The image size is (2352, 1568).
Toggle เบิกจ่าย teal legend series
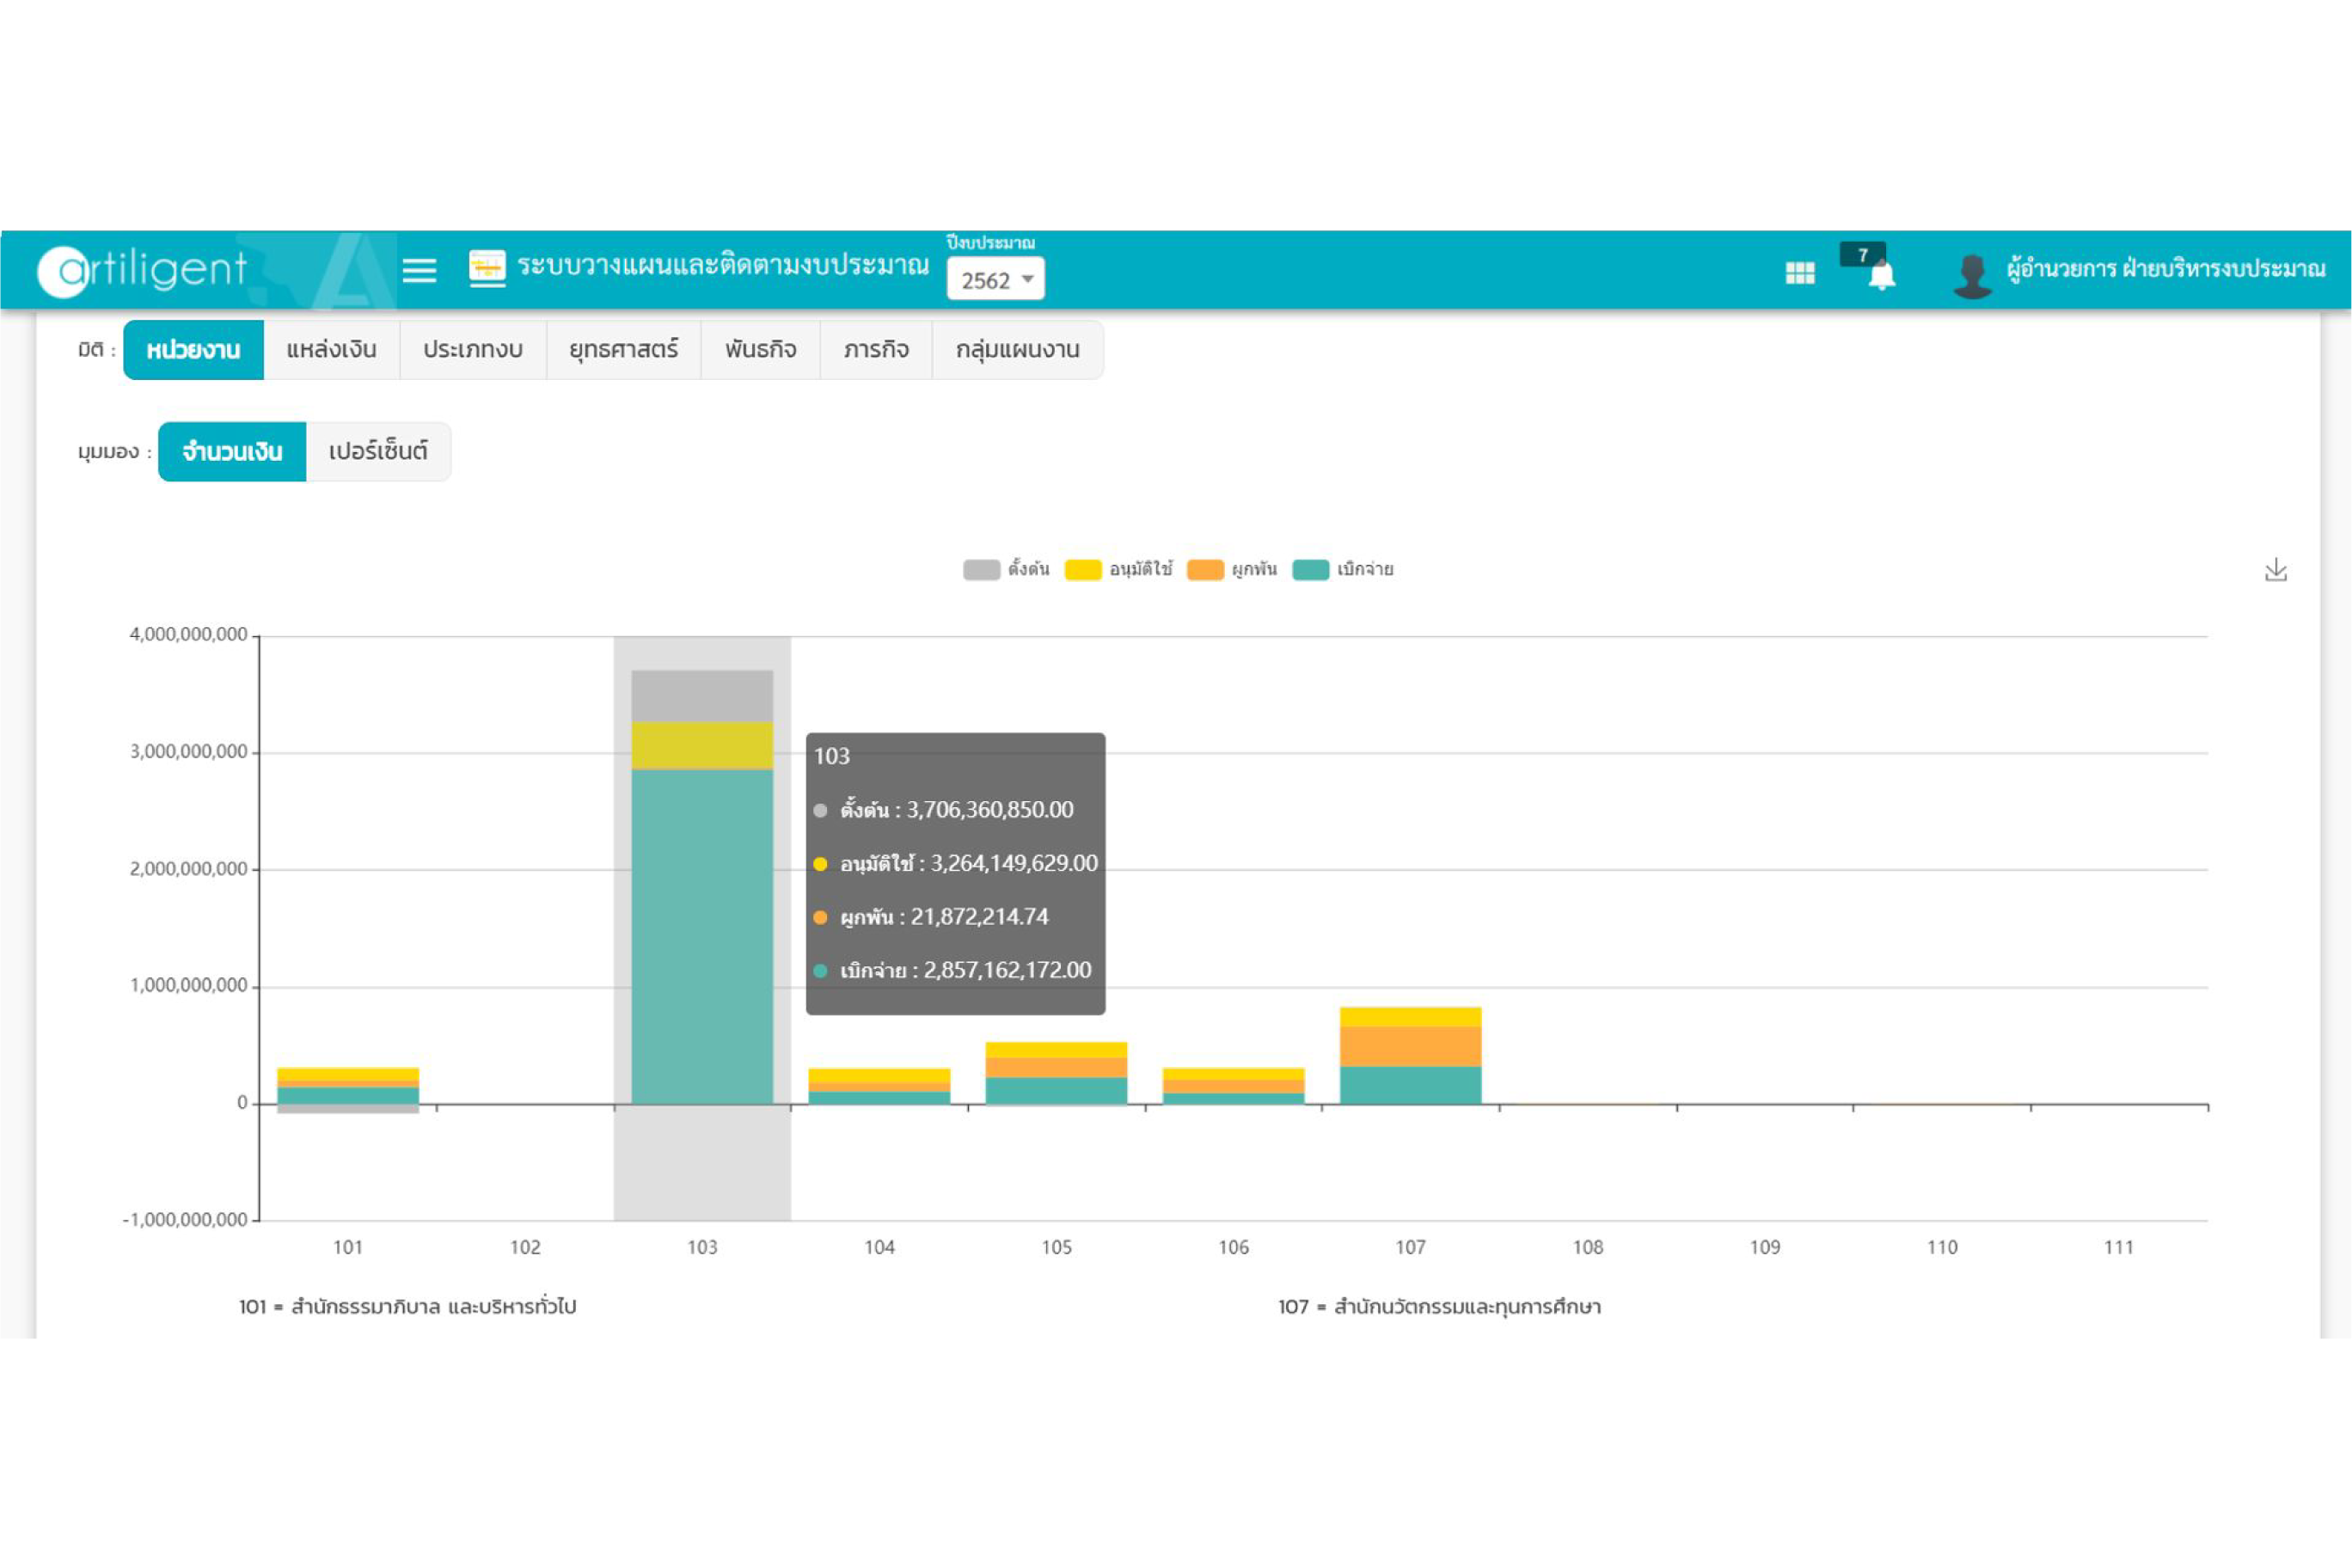(1310, 570)
